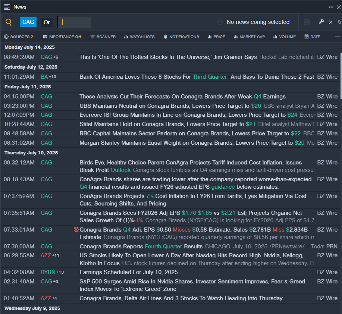This screenshot has height=314, width=342.
Task: Click the 07:33:01AM timestamp
Action: click(19, 230)
